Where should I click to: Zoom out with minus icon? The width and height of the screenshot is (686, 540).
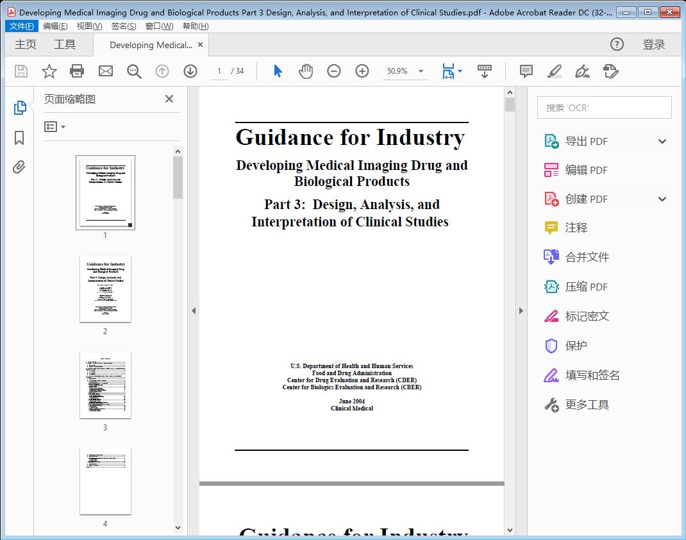coord(334,71)
